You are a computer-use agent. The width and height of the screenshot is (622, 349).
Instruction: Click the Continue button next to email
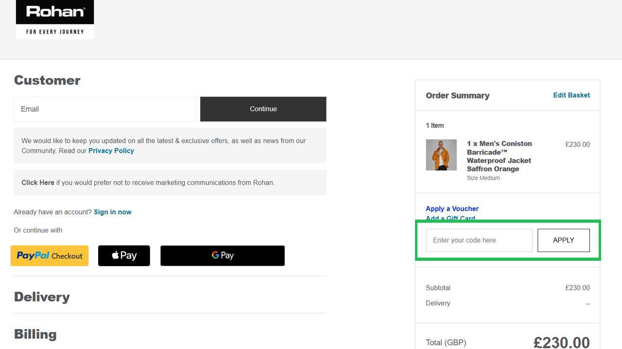coord(263,109)
